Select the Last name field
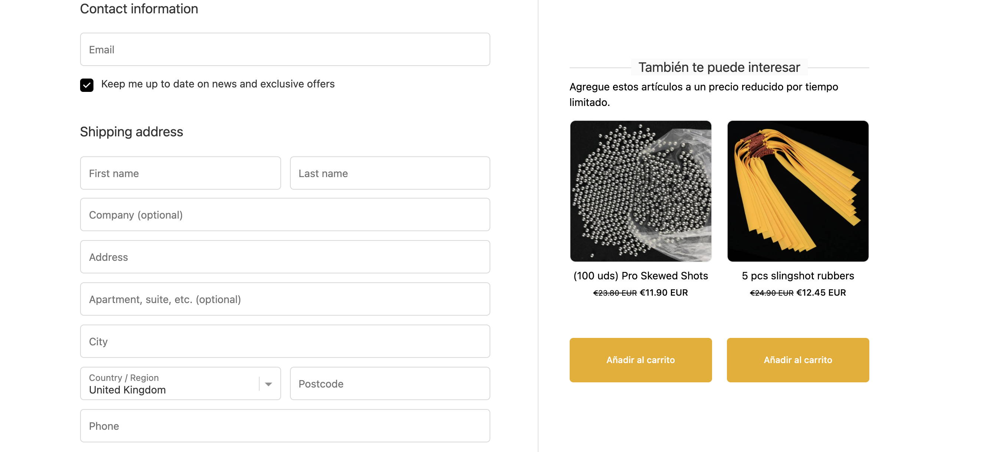This screenshot has width=988, height=452. point(390,173)
